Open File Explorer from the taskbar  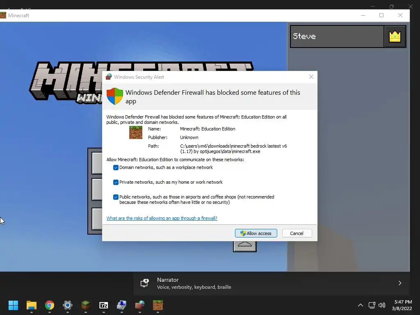pos(31,305)
